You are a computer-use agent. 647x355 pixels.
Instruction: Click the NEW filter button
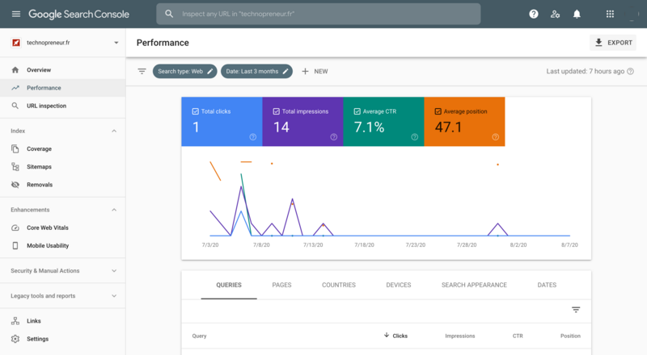pyautogui.click(x=315, y=71)
